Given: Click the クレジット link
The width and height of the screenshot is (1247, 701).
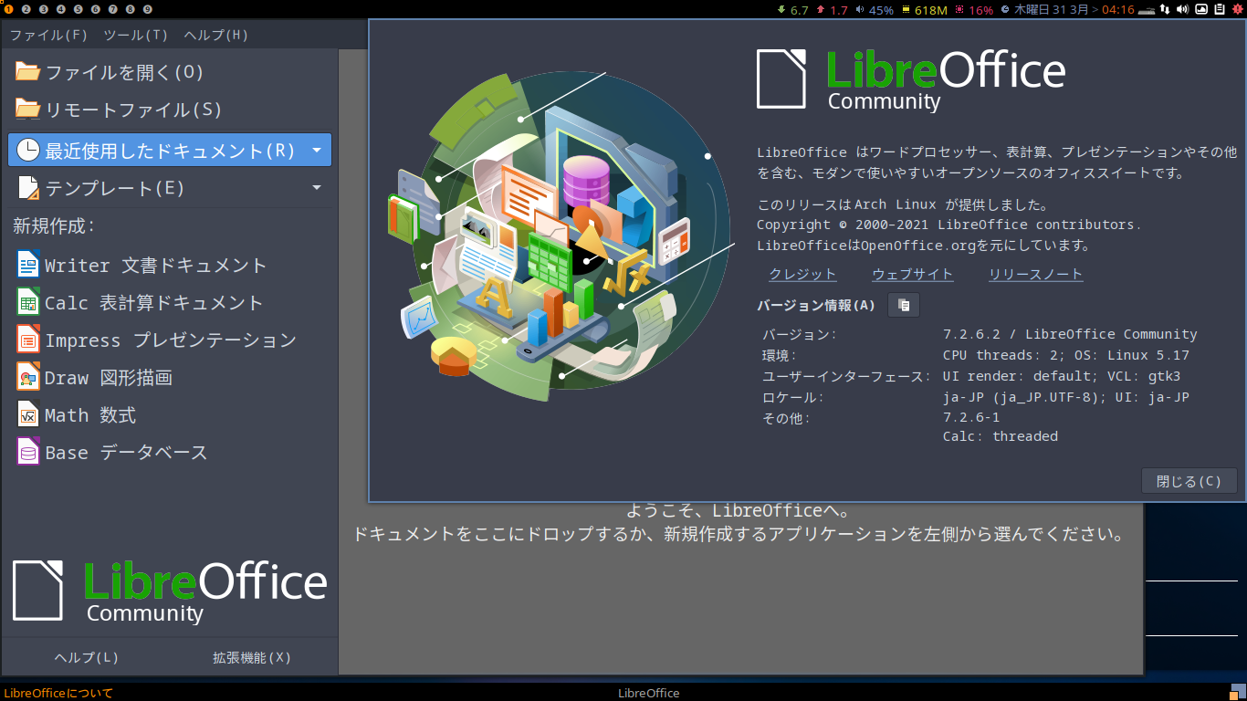Looking at the screenshot, I should pos(802,274).
